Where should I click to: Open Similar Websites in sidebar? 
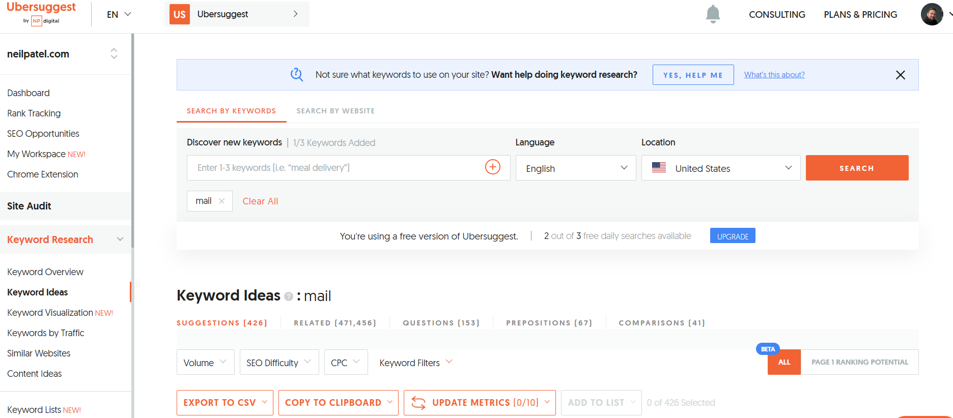click(39, 353)
